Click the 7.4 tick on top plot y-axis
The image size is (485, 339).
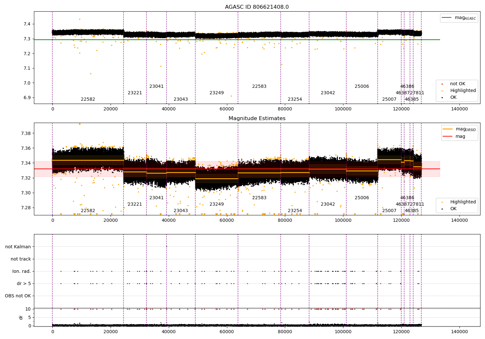(27, 24)
